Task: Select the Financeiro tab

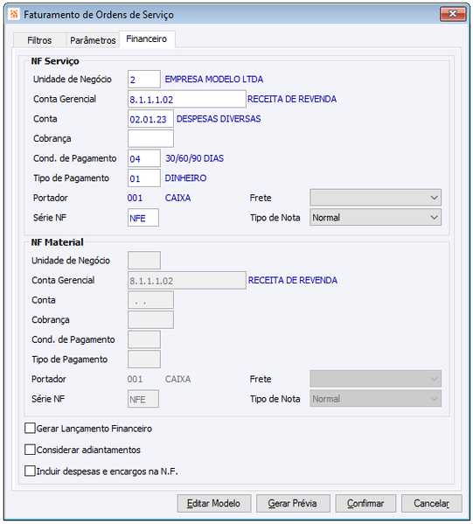Action: pos(147,39)
